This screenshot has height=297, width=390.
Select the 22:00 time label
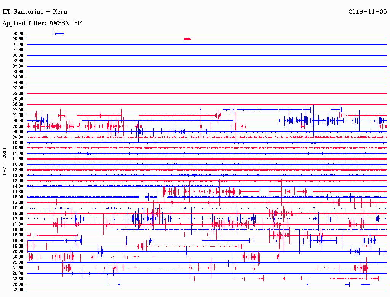click(18, 274)
